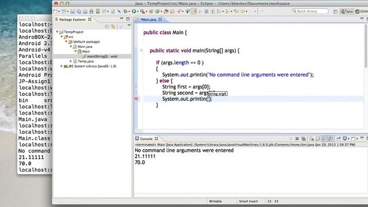Click the Remove All Terminated Launches icon
Screen dimensions: 368x207
(x=304, y=139)
